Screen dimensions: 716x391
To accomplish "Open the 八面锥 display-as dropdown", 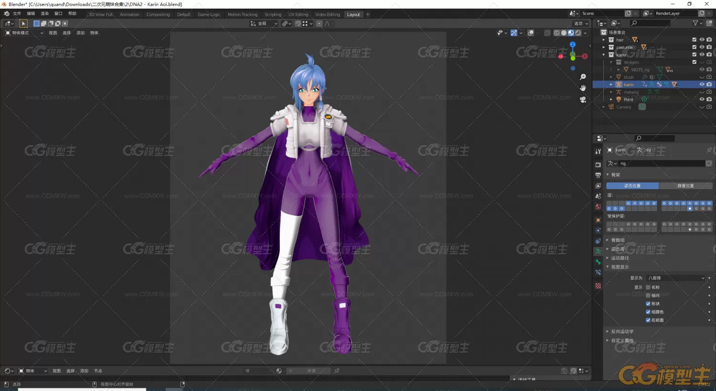I will (x=675, y=278).
